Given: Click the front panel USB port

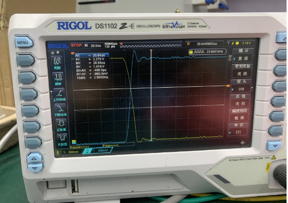Looking at the screenshot, I should pos(75,186).
